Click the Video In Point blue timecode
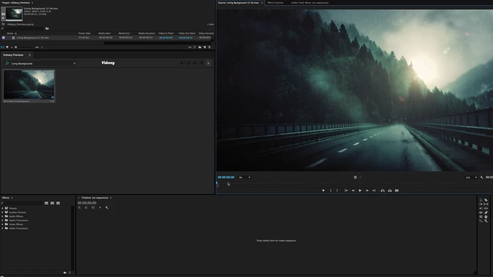The height and width of the screenshot is (277, 493). pos(166,37)
